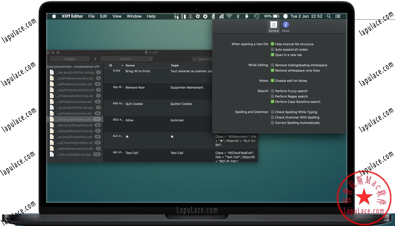Toggle ID column sort arrow
This screenshot has width=395, height=226.
click(122, 66)
